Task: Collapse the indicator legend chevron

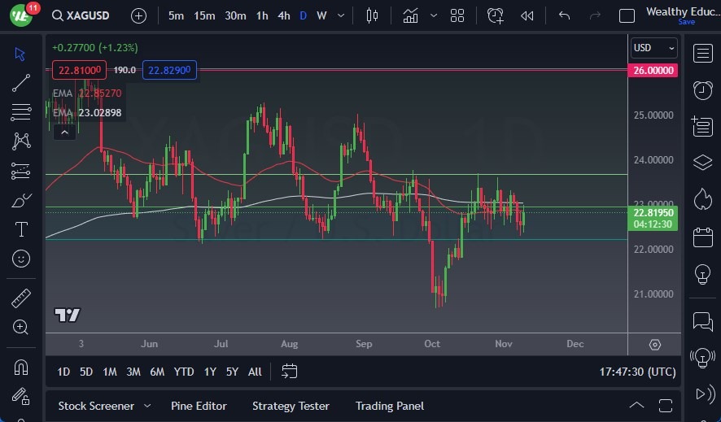Action: (61, 132)
